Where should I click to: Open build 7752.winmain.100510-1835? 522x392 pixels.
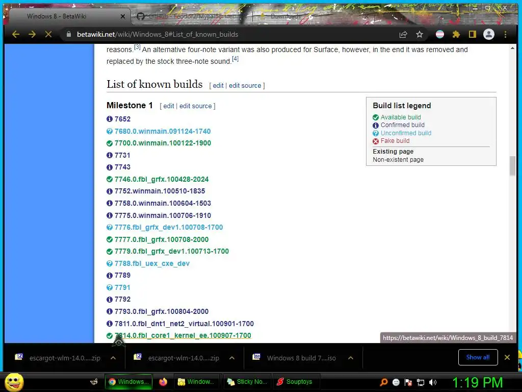point(160,191)
